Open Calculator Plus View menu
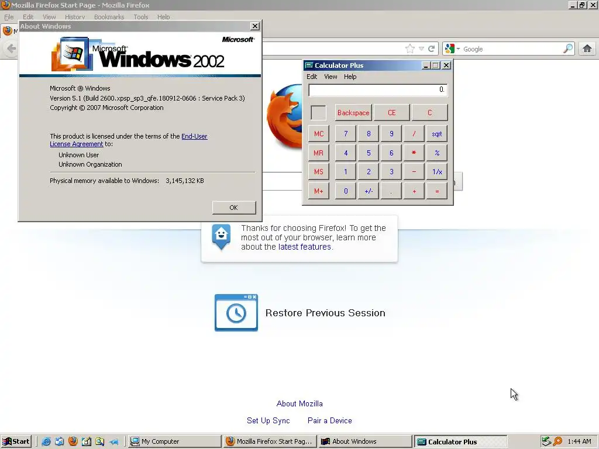 [331, 77]
